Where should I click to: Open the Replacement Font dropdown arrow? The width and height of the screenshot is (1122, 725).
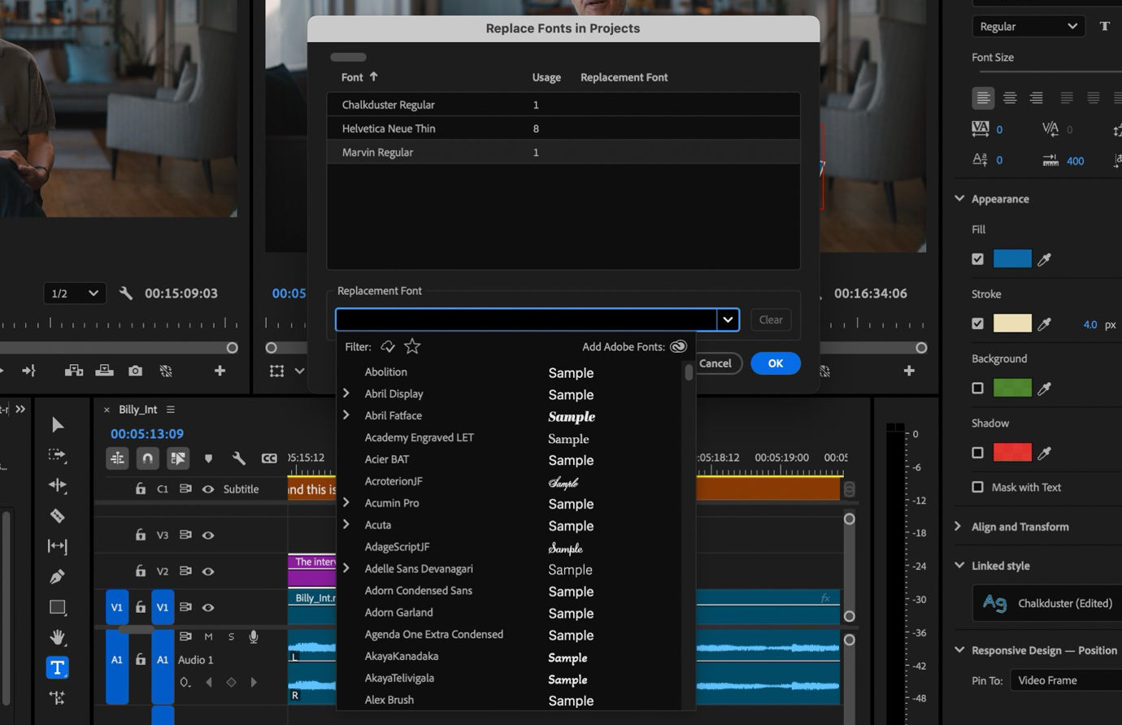[x=728, y=319]
